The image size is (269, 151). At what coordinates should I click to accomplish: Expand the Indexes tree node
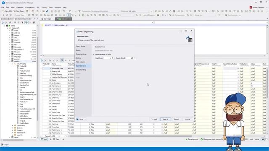point(12,128)
